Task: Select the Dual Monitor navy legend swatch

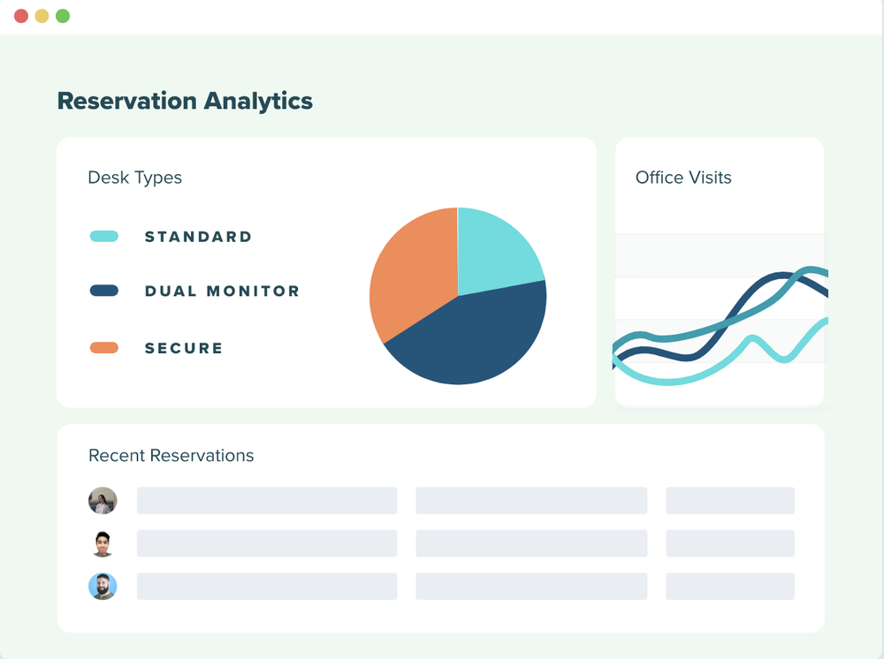Action: pos(104,291)
